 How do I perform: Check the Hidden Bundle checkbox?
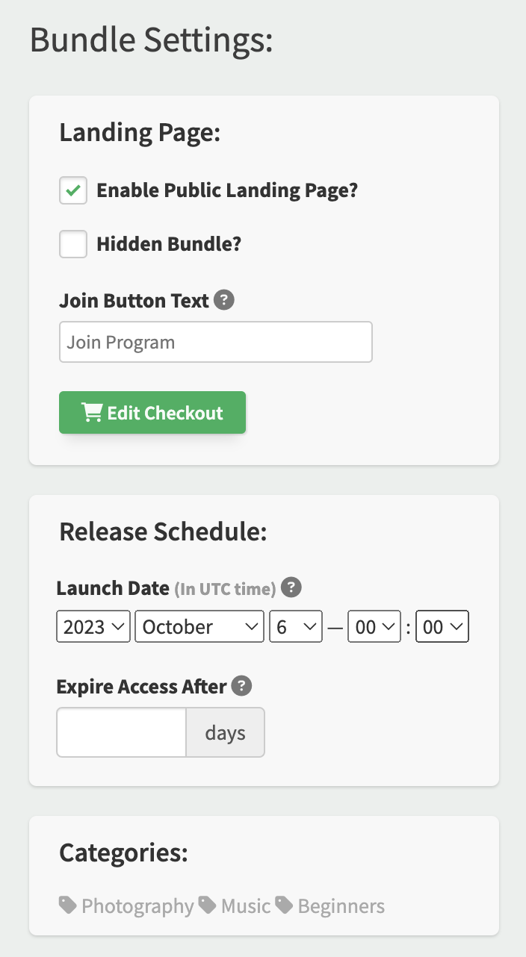(x=73, y=244)
